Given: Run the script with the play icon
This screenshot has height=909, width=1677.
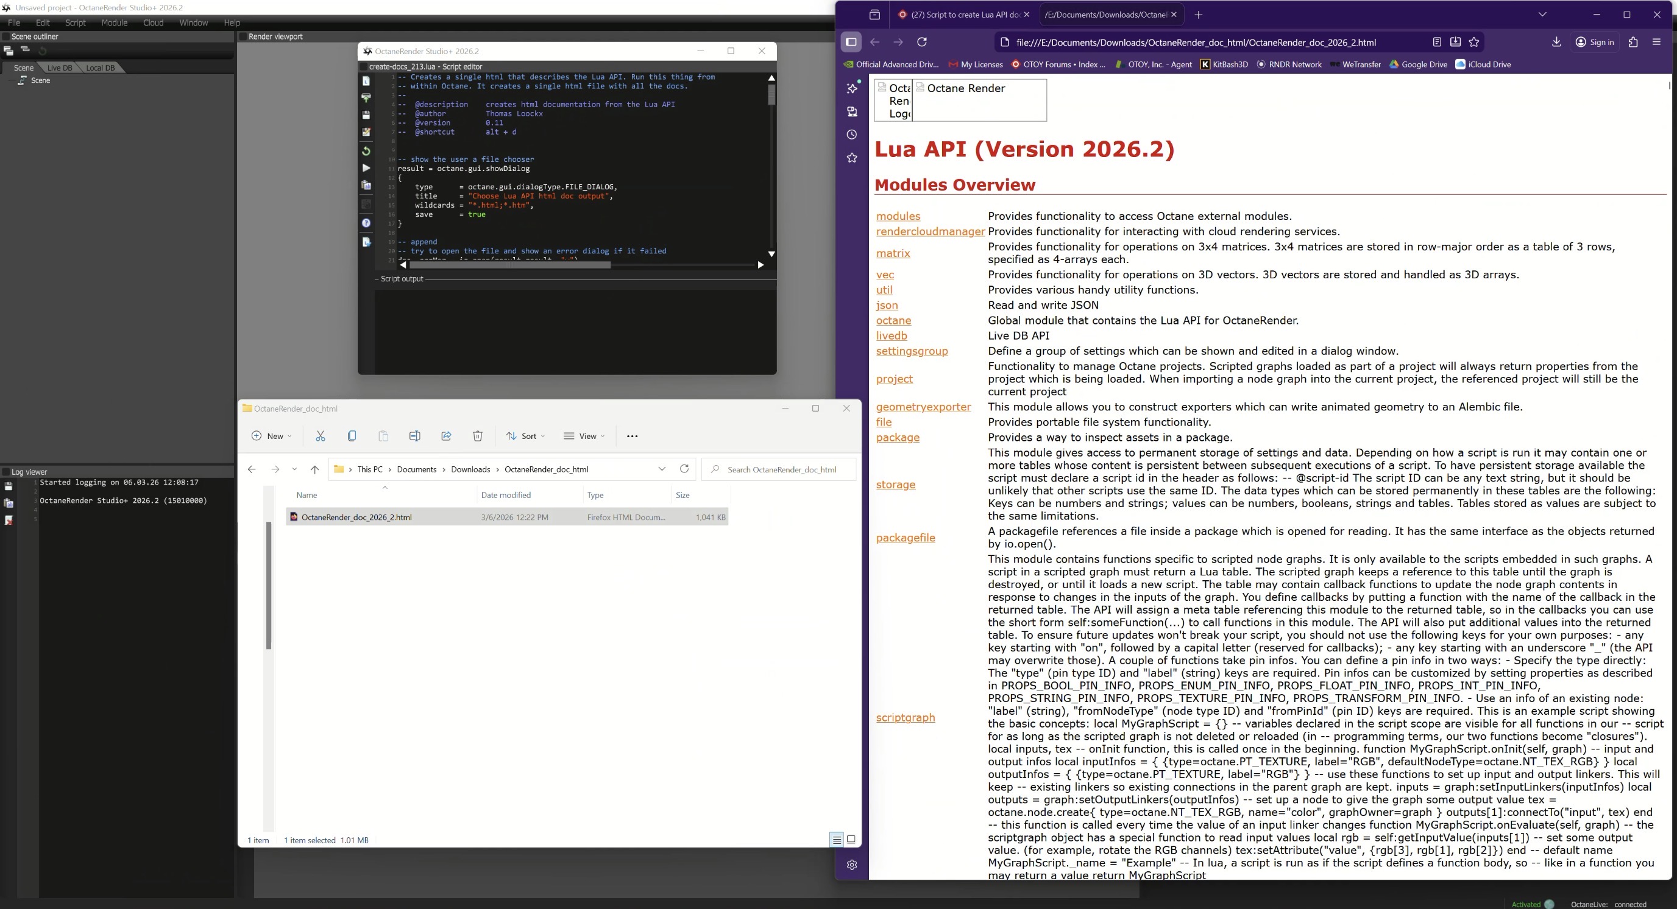Looking at the screenshot, I should point(366,169).
